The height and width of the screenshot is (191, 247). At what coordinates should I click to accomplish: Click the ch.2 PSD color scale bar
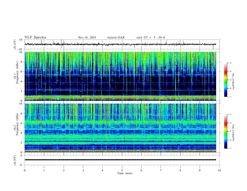point(226,131)
